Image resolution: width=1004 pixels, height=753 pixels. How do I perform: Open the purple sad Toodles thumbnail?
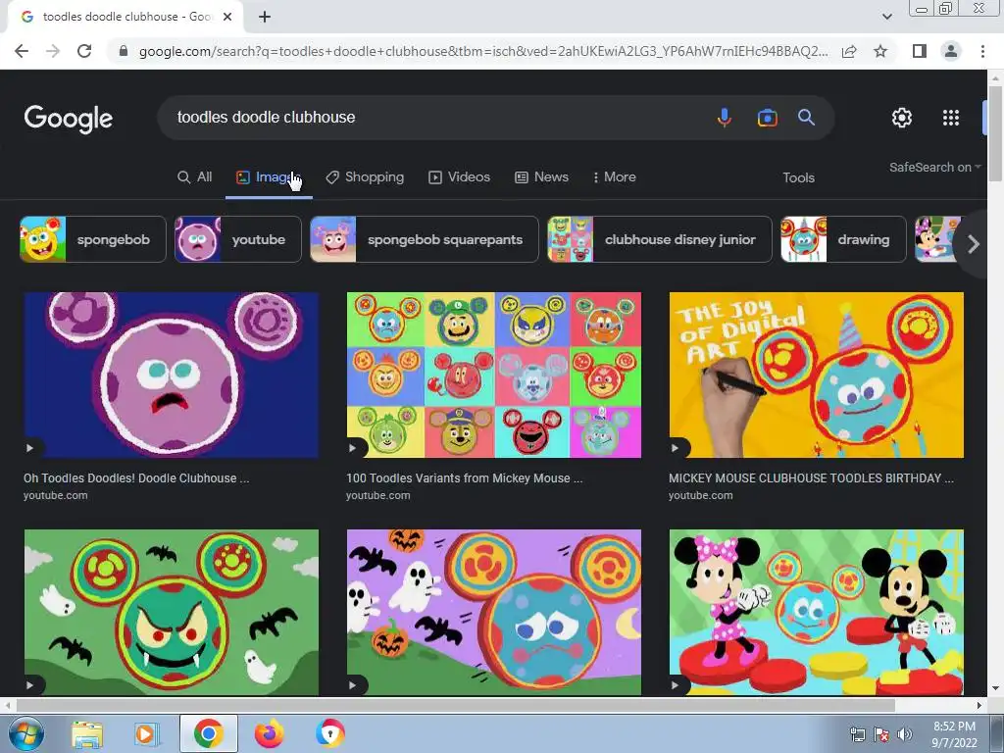pos(171,376)
